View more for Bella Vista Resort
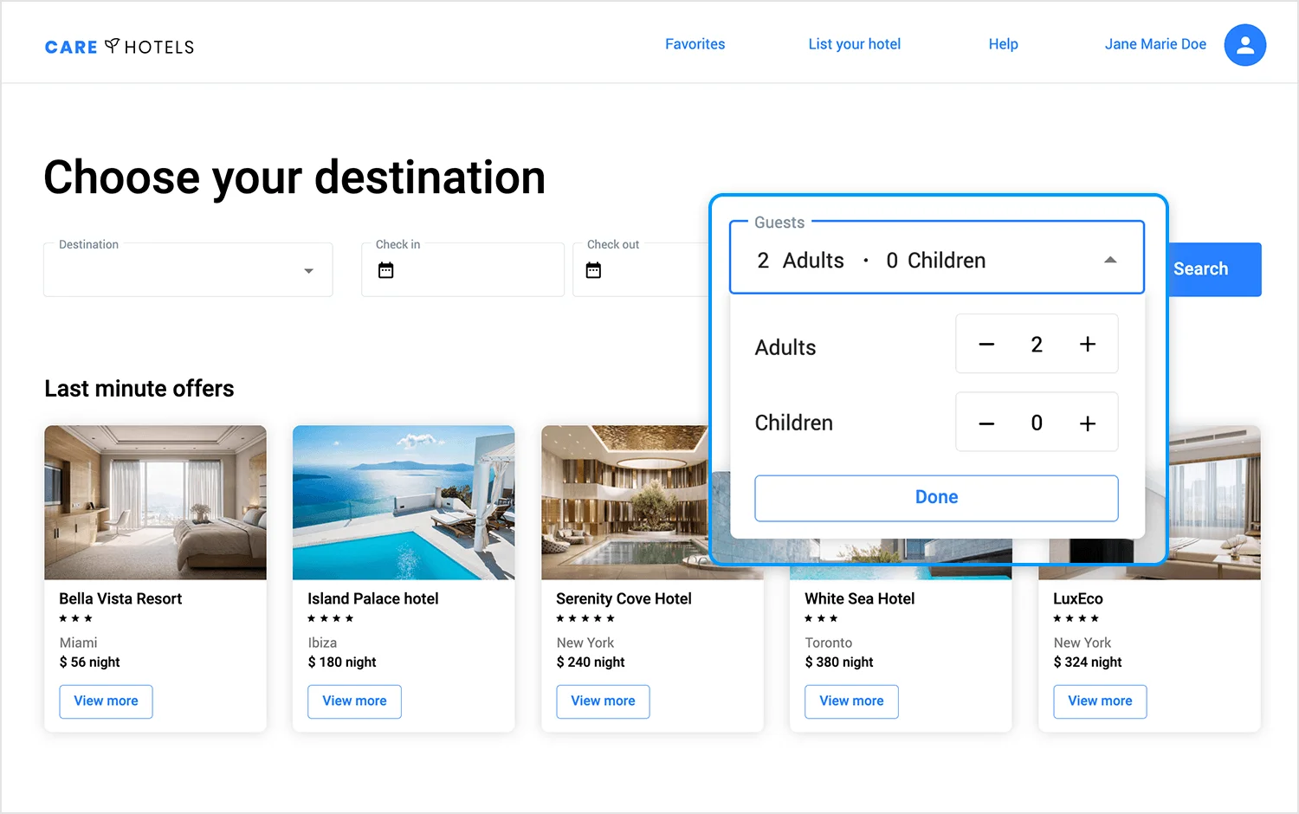The image size is (1299, 814). [x=106, y=701]
